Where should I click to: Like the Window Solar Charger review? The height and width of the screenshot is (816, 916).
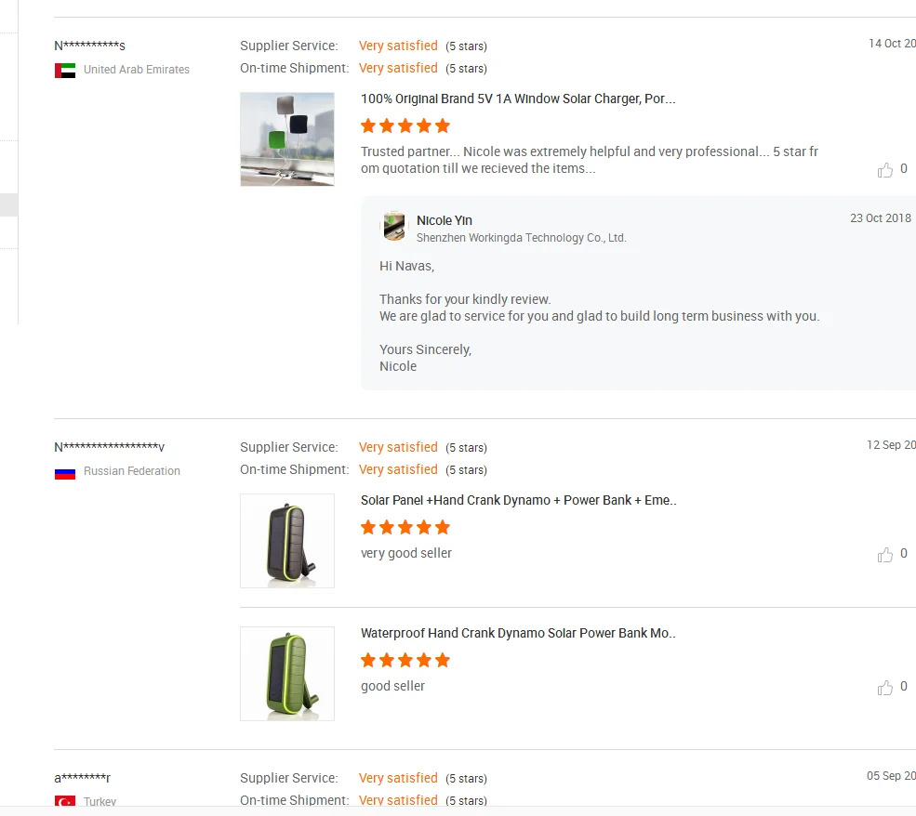884,170
